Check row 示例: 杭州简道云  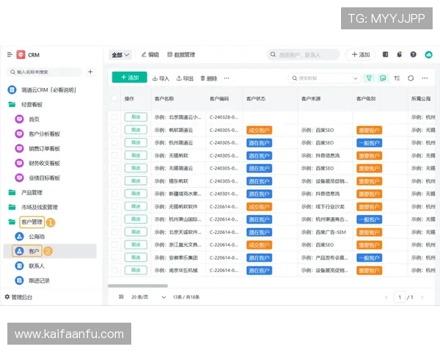(x=114, y=142)
